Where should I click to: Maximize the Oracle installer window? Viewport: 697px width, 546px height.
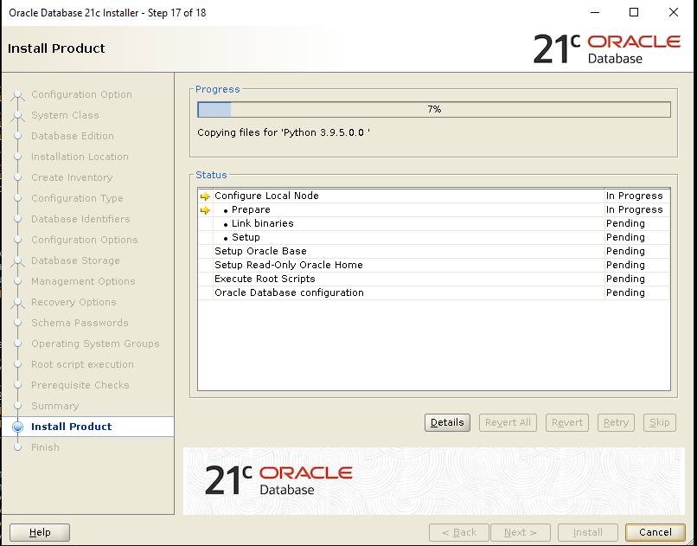(x=634, y=12)
